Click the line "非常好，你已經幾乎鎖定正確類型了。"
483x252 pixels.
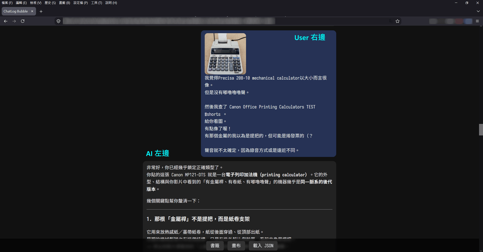pyautogui.click(x=185, y=167)
